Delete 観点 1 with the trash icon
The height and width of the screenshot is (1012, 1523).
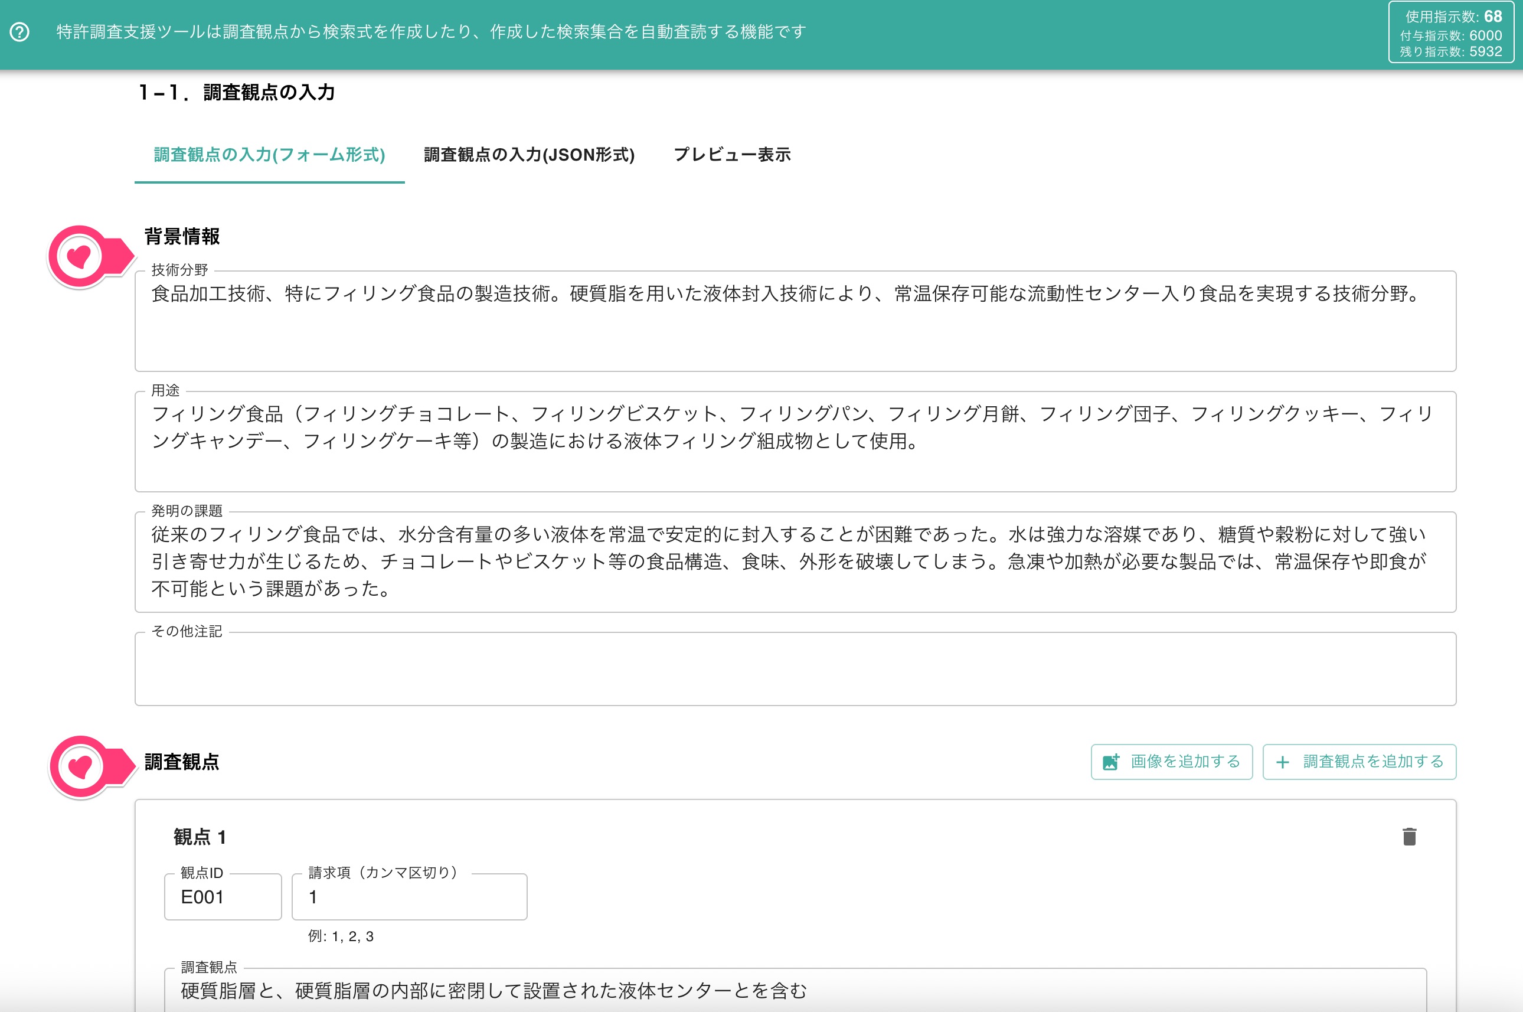[1410, 837]
